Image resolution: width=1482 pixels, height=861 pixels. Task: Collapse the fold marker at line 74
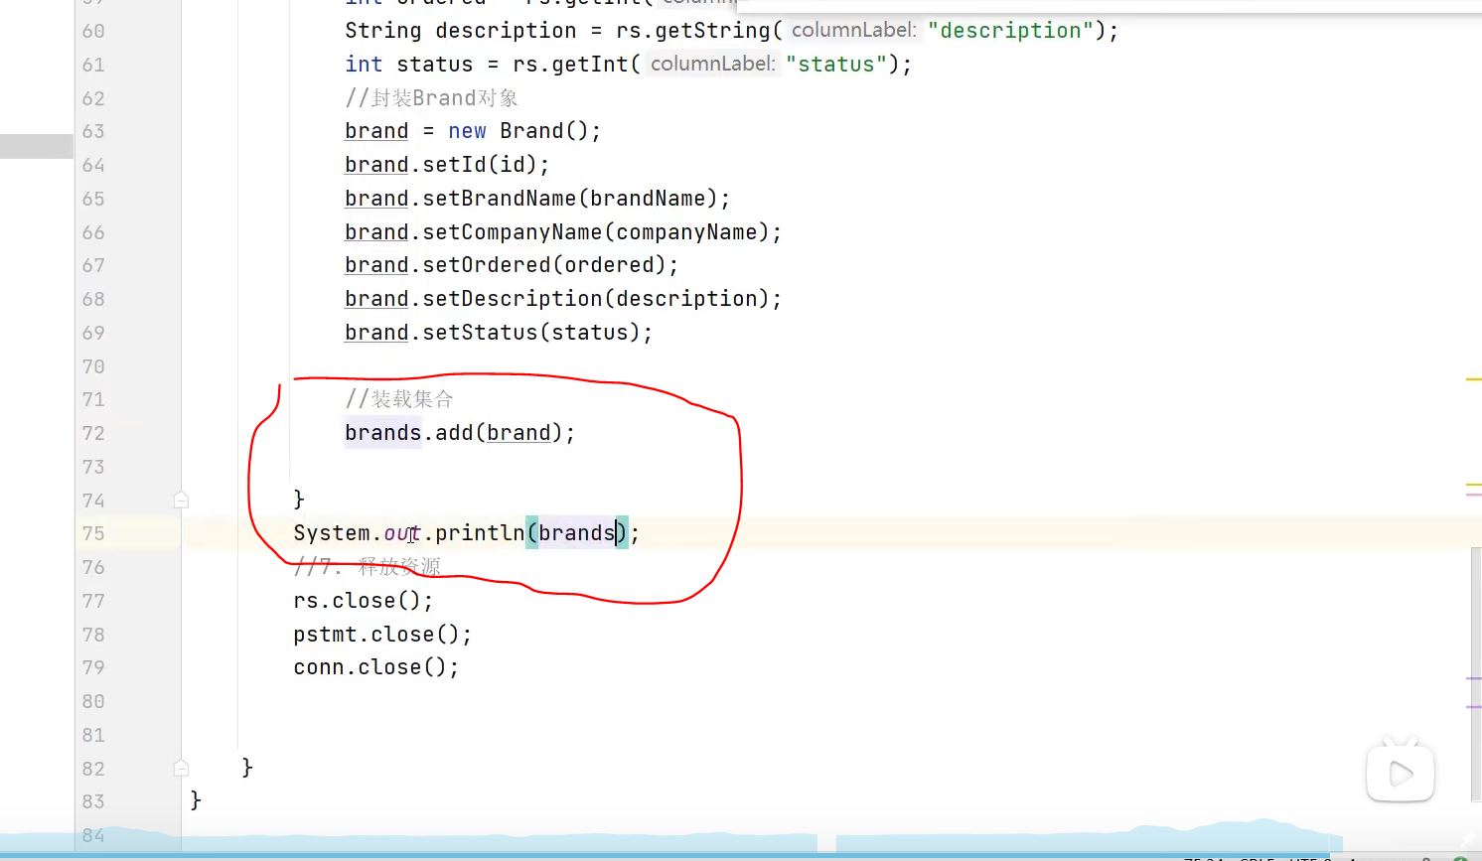[x=181, y=500]
